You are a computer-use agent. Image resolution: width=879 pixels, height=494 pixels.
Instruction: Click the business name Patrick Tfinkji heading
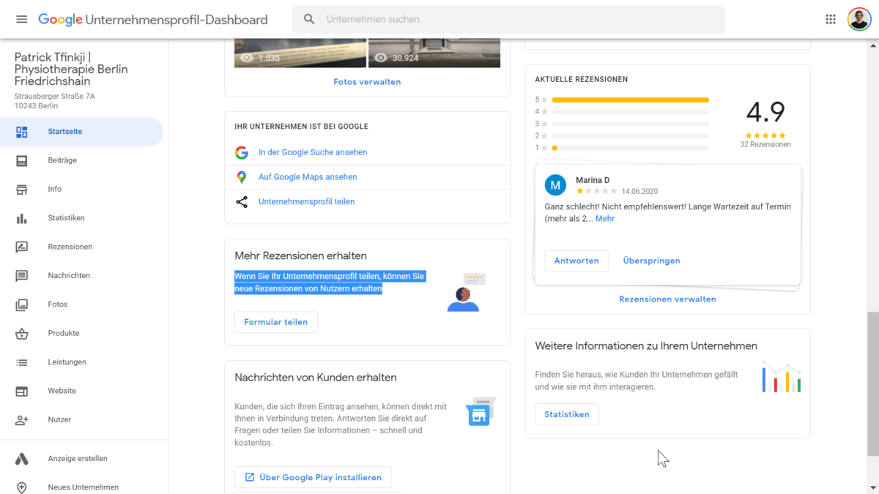(71, 69)
